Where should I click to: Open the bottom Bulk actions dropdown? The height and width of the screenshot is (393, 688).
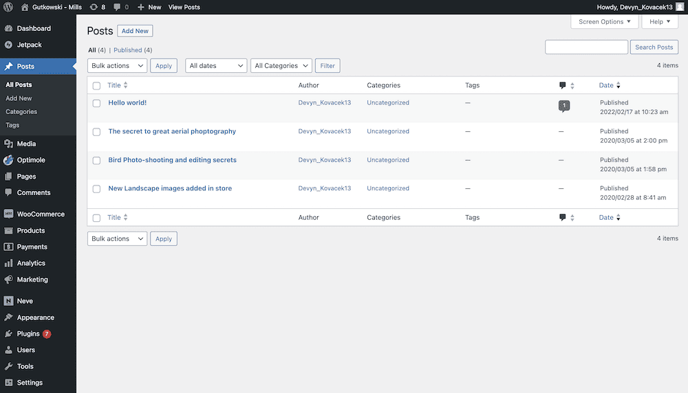coord(117,239)
